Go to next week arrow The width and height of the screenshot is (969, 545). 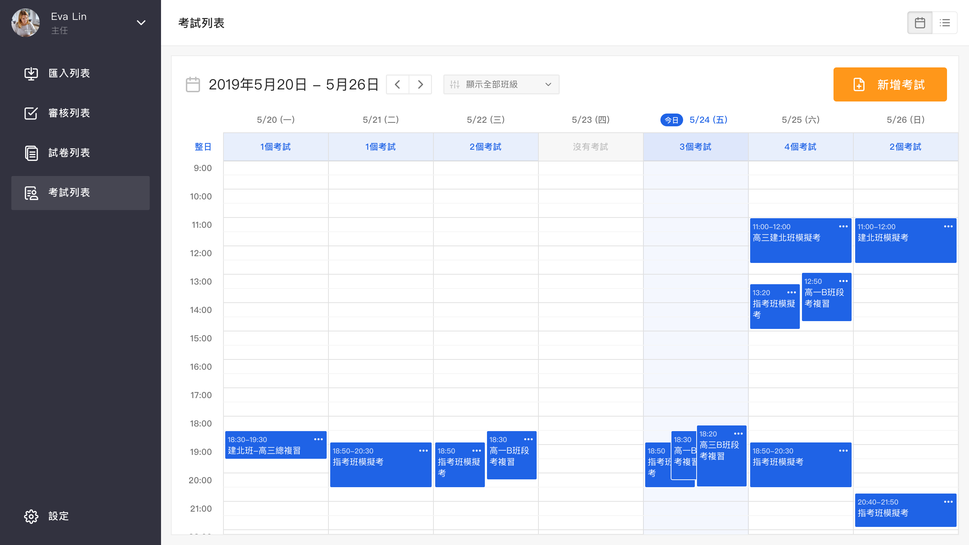click(420, 84)
